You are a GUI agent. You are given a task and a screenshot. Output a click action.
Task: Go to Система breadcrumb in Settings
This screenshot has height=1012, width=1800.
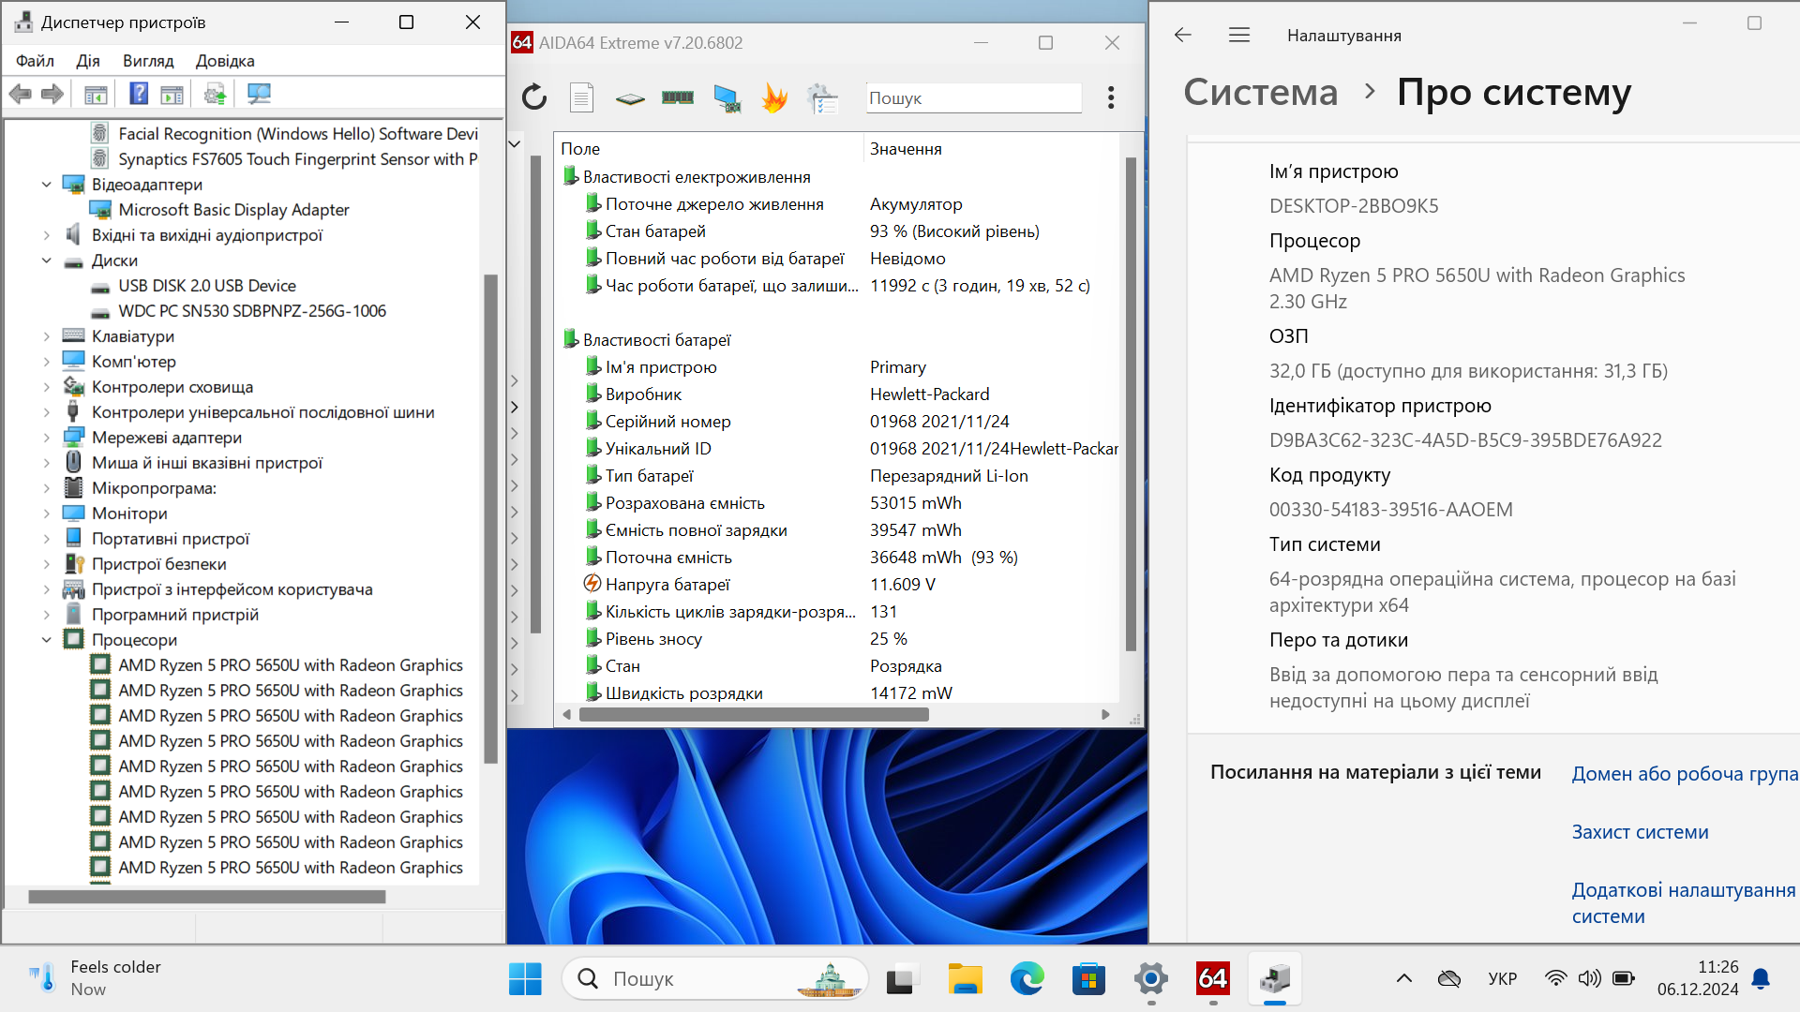point(1260,92)
